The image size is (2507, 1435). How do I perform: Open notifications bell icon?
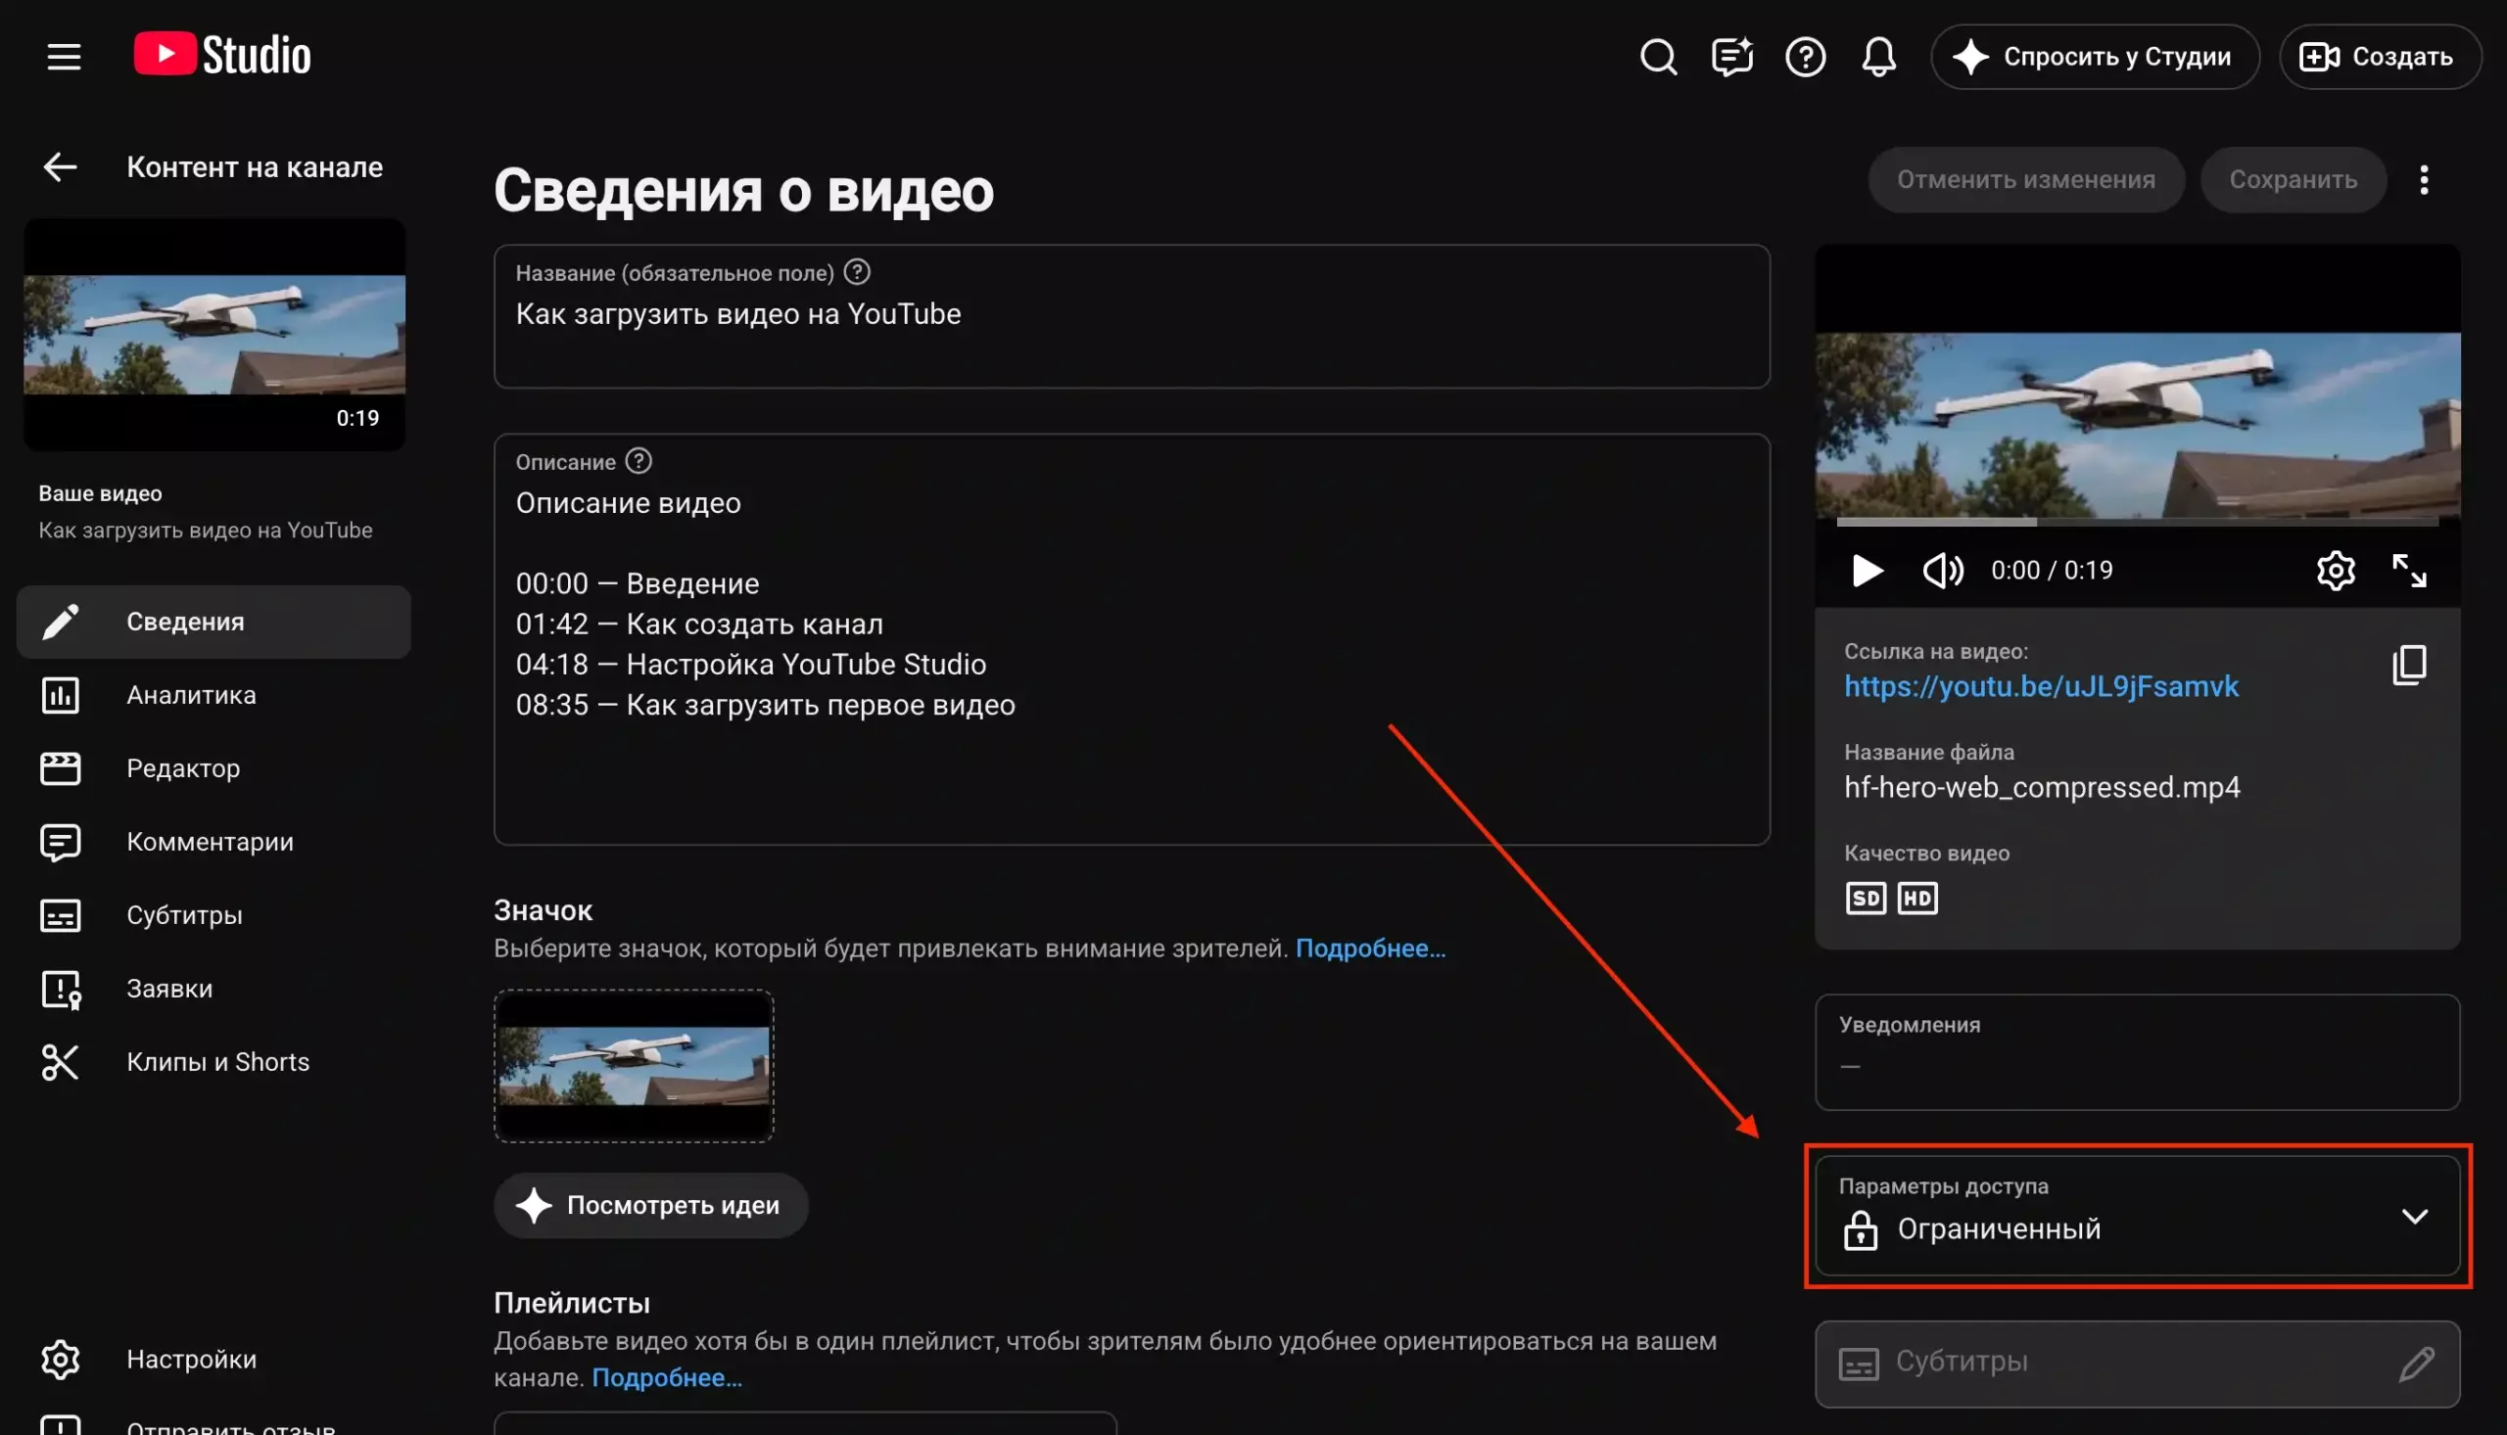[1879, 57]
